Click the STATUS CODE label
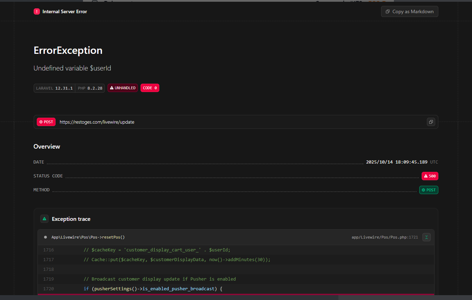Viewport: 472px width, 300px height. pos(48,176)
